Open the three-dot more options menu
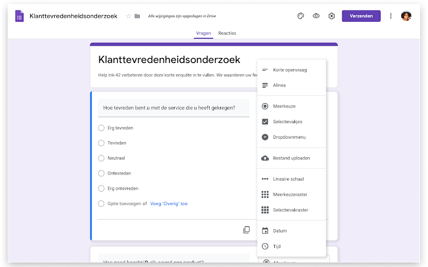This screenshot has width=428, height=267. pos(391,16)
